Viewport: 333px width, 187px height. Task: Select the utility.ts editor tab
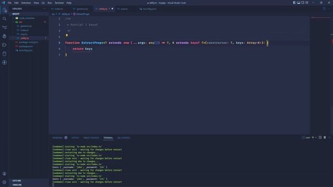[x=104, y=9]
